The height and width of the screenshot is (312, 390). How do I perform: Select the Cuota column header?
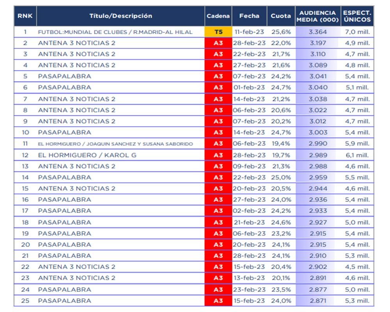click(x=281, y=16)
